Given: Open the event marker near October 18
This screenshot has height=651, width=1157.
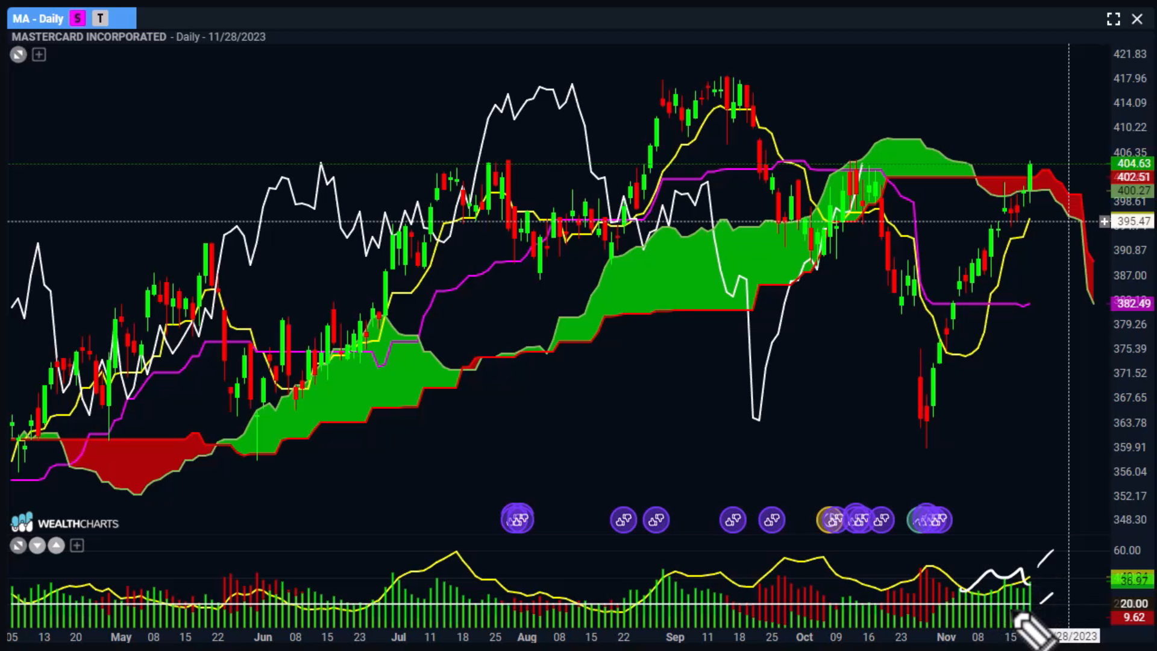Looking at the screenshot, I should (x=882, y=520).
